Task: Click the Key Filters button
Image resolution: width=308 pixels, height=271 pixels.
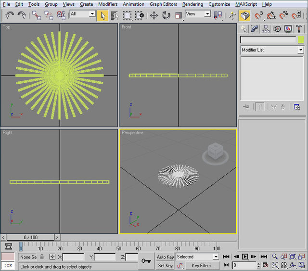Action: [x=203, y=265]
